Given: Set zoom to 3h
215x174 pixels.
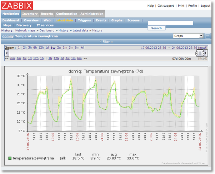Looking at the screenshot, I should point(30,48).
